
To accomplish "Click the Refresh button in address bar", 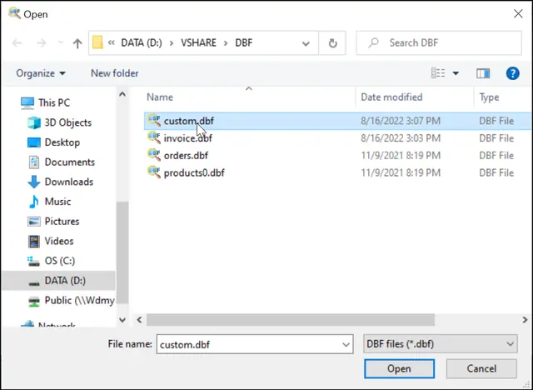I will click(x=333, y=43).
